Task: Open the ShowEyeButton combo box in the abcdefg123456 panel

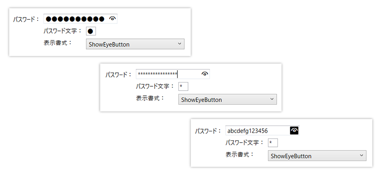Action: 317,156
